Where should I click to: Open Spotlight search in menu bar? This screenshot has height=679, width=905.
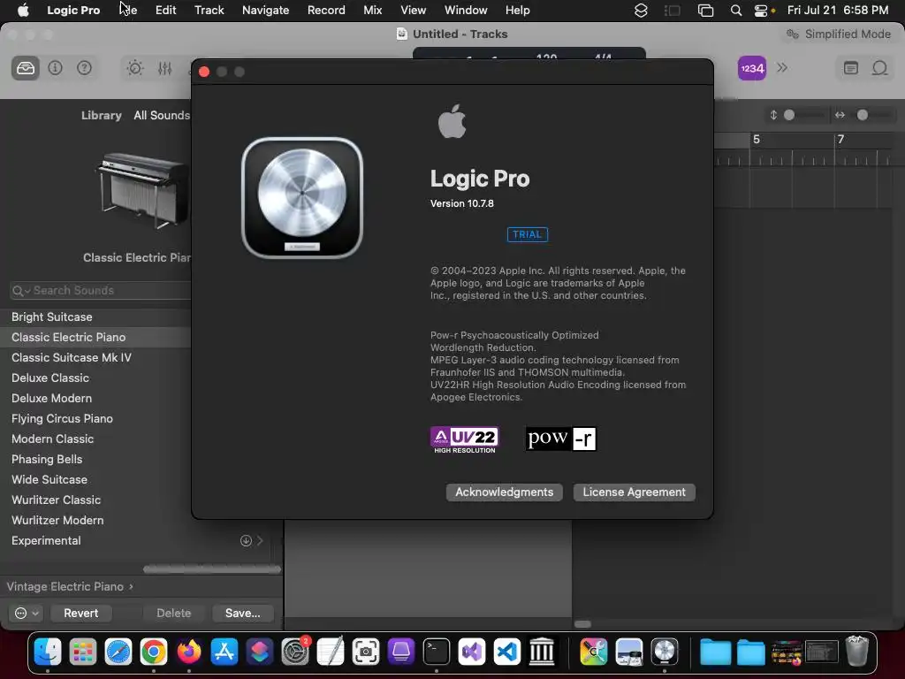pos(736,11)
